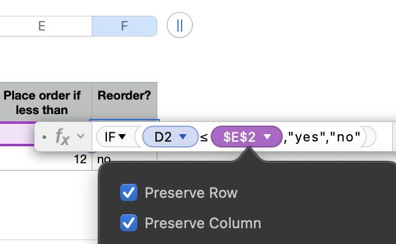Open the $E$2 reference dropdown arrow
The height and width of the screenshot is (244, 396).
pyautogui.click(x=267, y=138)
